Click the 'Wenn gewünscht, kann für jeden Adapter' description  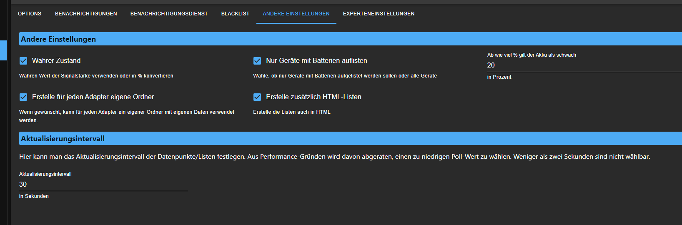[x=127, y=116]
